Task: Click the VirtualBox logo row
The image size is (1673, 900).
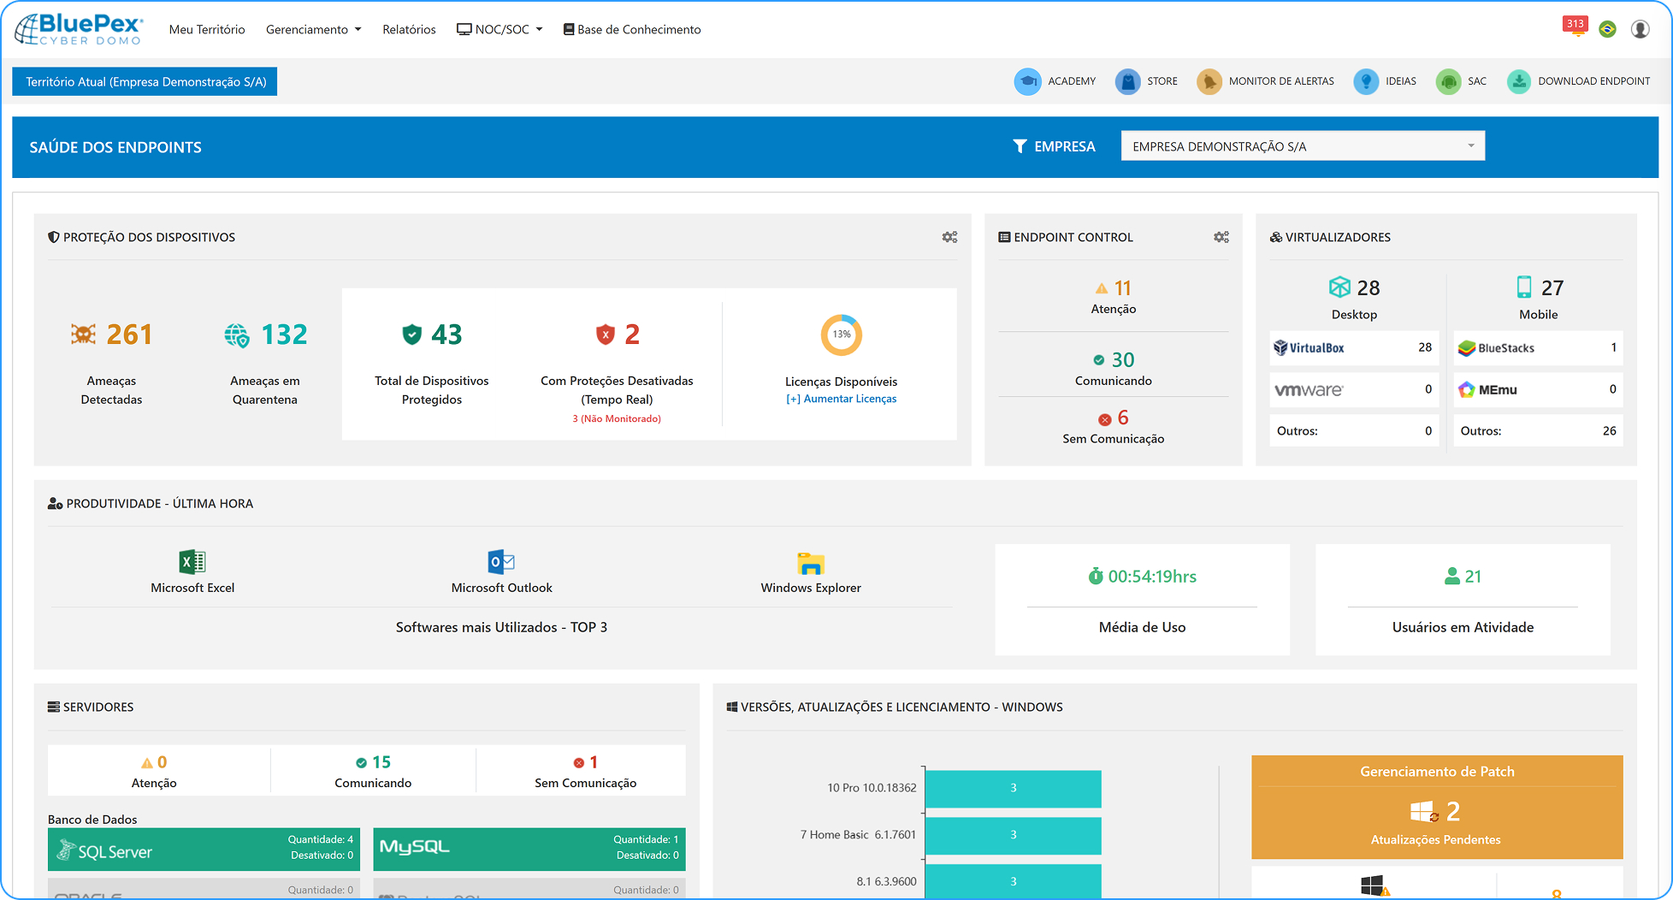Action: [x=1354, y=347]
